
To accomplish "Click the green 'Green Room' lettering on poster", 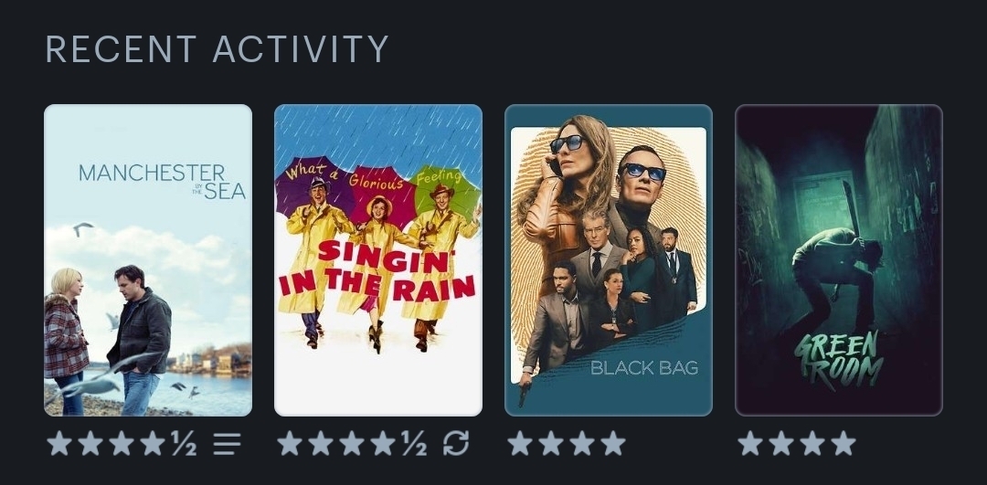I will [x=830, y=361].
